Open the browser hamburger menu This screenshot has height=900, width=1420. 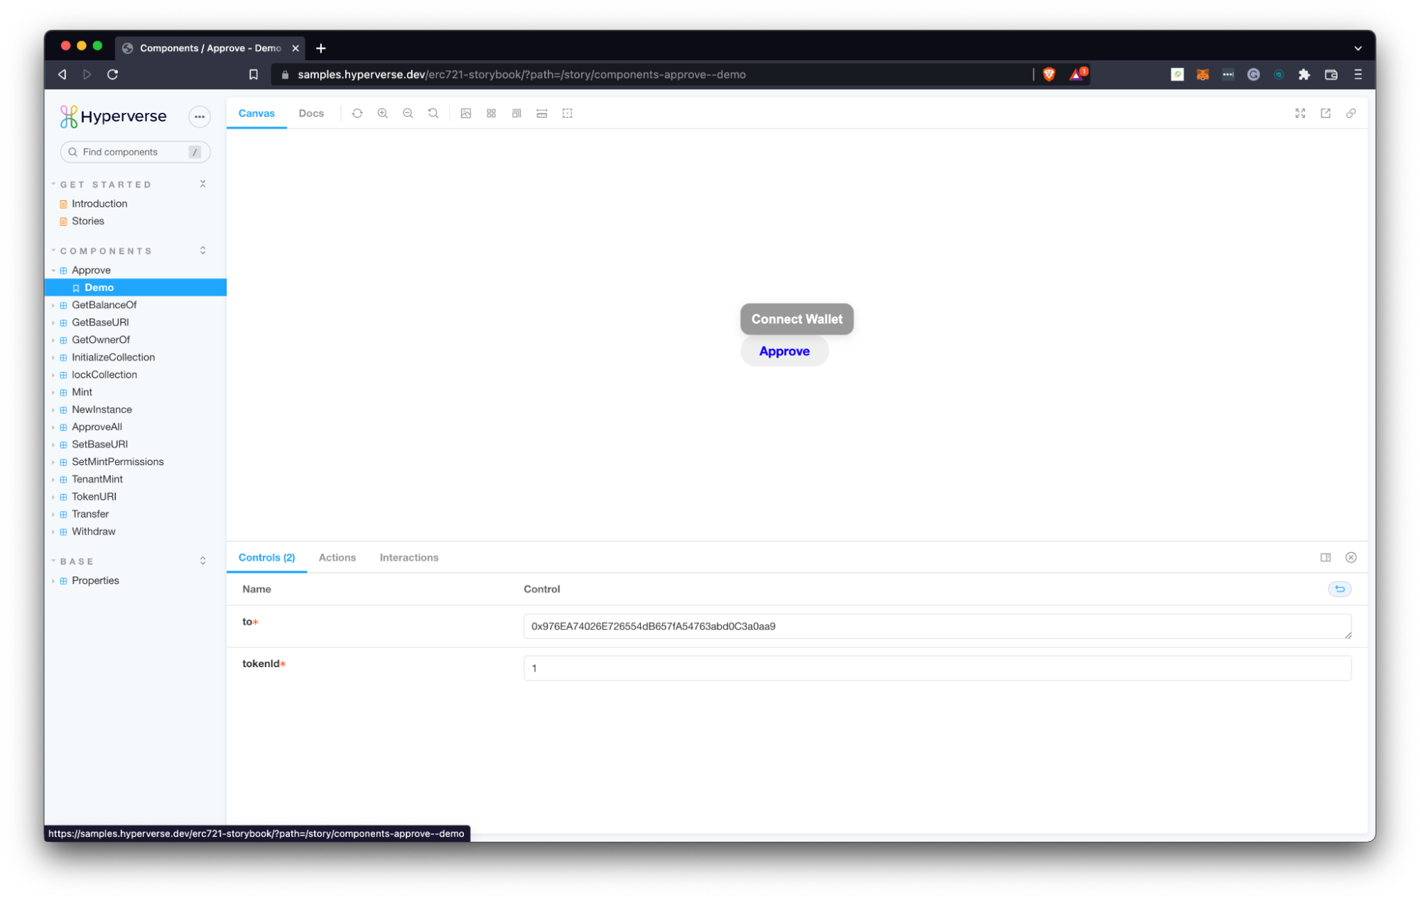point(1357,75)
